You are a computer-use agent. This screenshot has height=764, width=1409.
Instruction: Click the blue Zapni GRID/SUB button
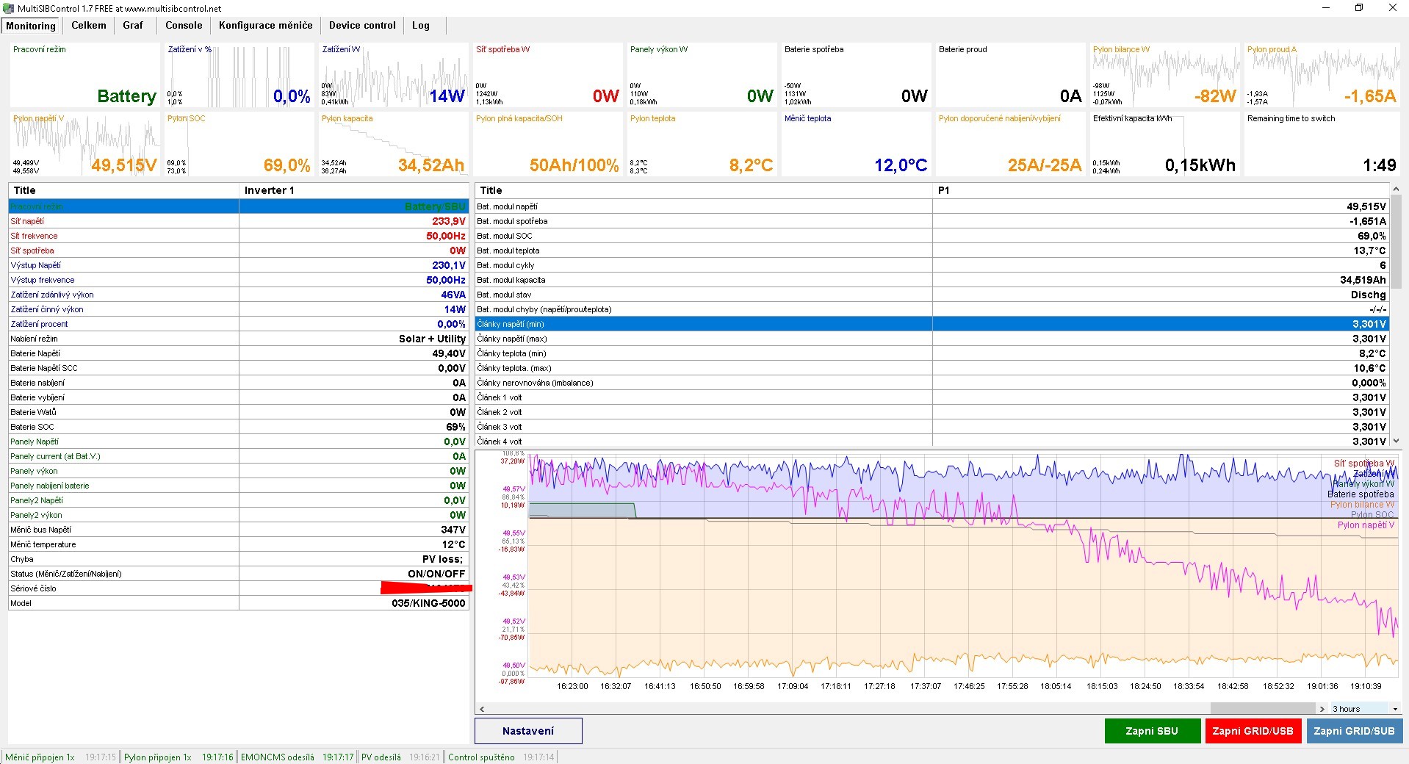[x=1354, y=731]
